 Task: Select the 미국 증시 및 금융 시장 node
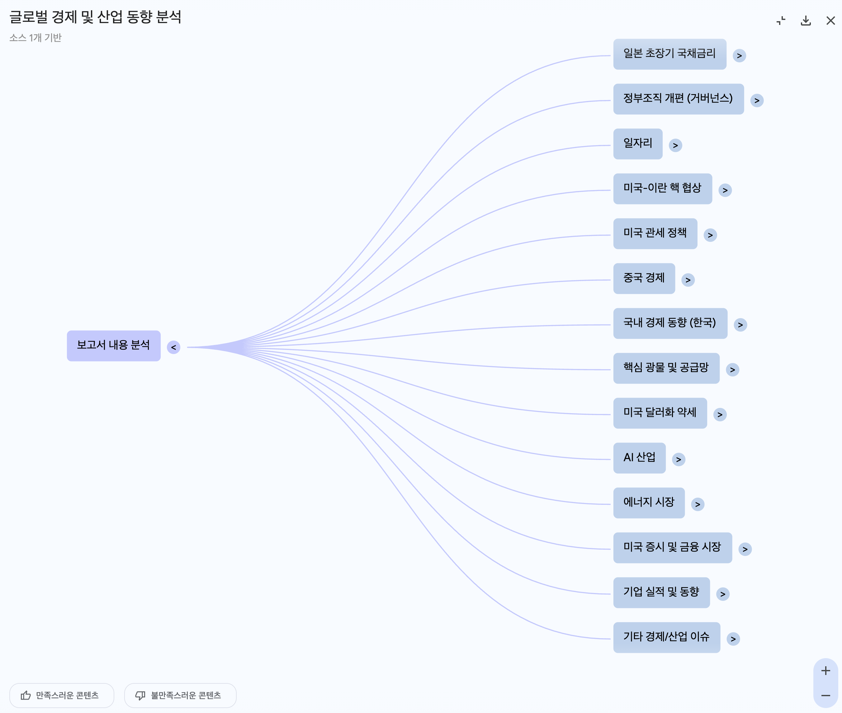tap(672, 547)
